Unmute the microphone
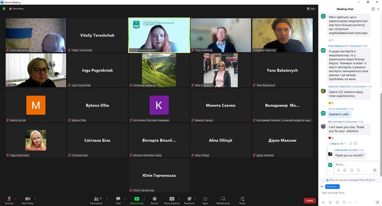The image size is (382, 206). (x=9, y=200)
